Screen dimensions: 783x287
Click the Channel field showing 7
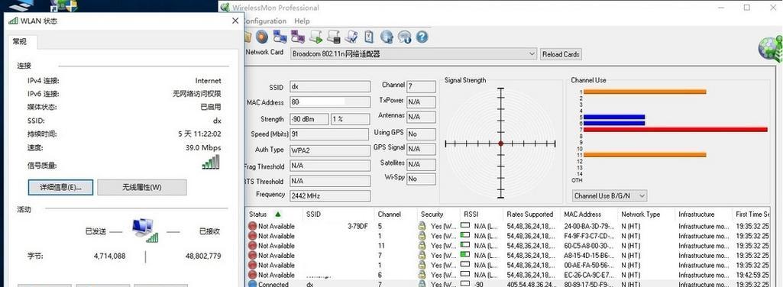point(421,86)
